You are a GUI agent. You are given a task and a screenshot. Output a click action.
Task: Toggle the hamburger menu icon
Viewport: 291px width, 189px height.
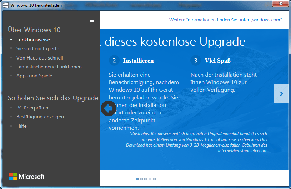tap(92, 20)
